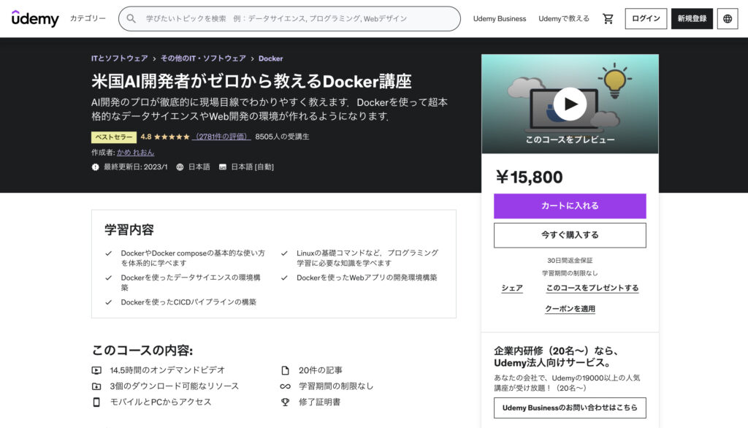Open the language globe selector
Image resolution: width=748 pixels, height=428 pixels.
[728, 18]
